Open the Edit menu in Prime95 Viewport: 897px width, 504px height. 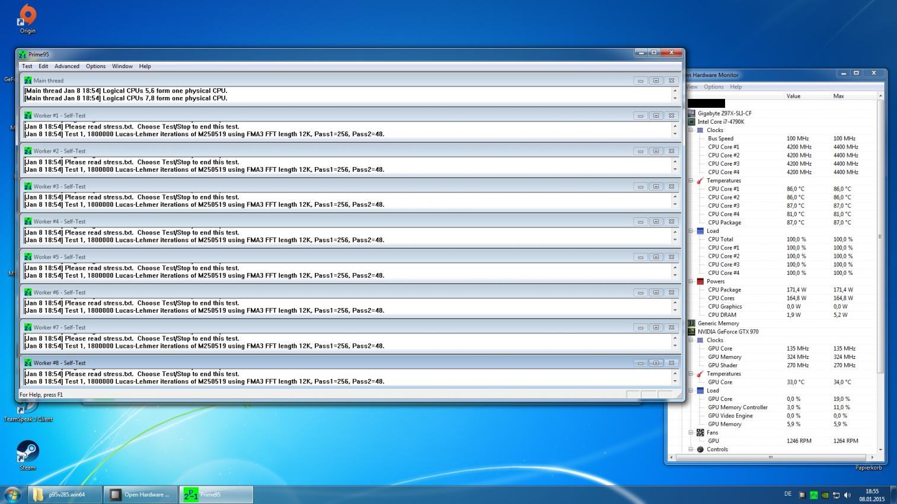click(43, 66)
